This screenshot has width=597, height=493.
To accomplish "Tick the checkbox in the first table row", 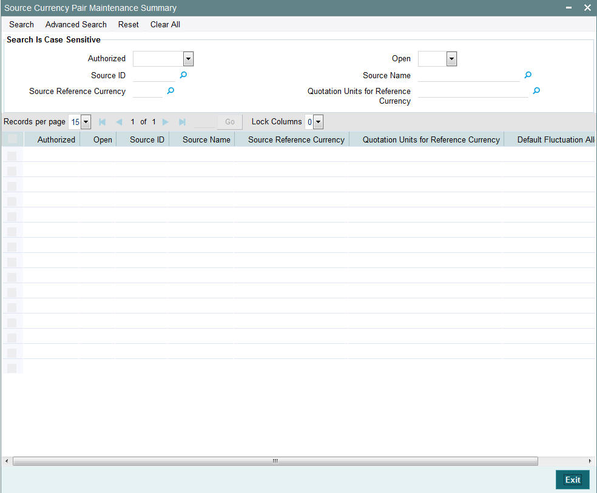I will 12,156.
